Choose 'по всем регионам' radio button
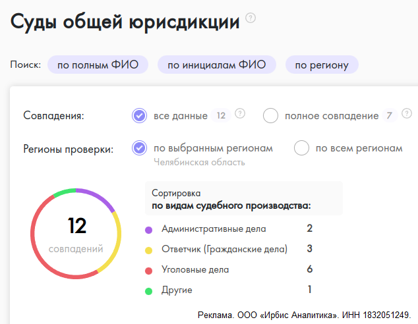This screenshot has height=324, width=418. (x=302, y=148)
